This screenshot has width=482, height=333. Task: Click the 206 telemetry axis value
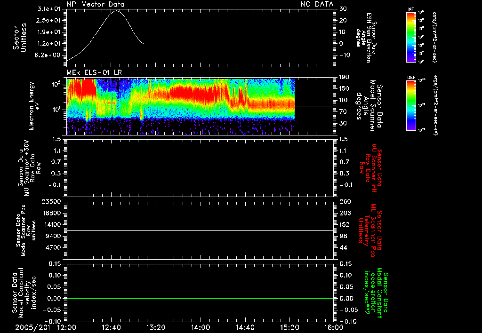tap(345, 213)
